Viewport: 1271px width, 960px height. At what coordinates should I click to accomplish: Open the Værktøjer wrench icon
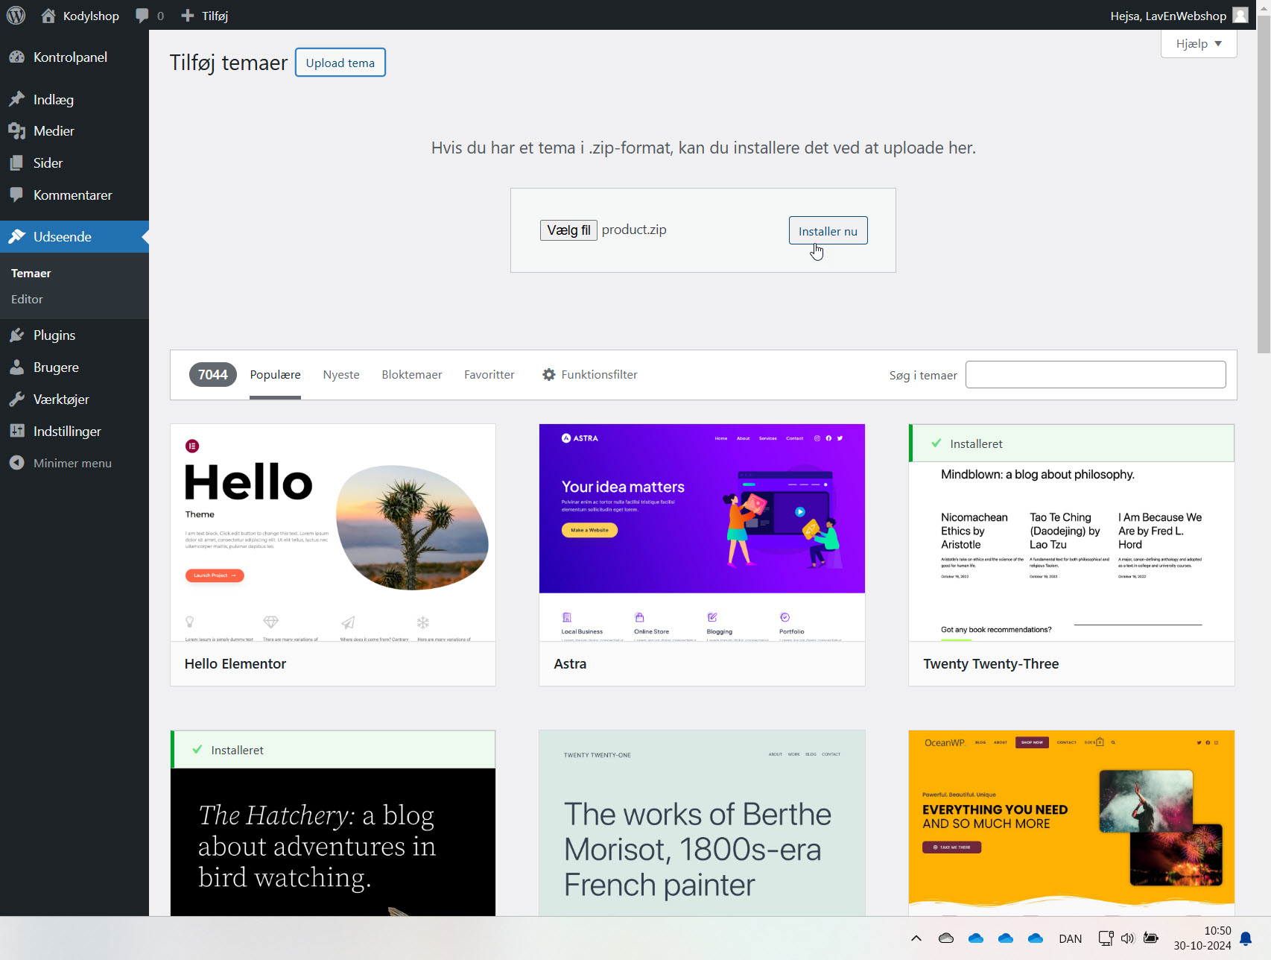pos(17,400)
